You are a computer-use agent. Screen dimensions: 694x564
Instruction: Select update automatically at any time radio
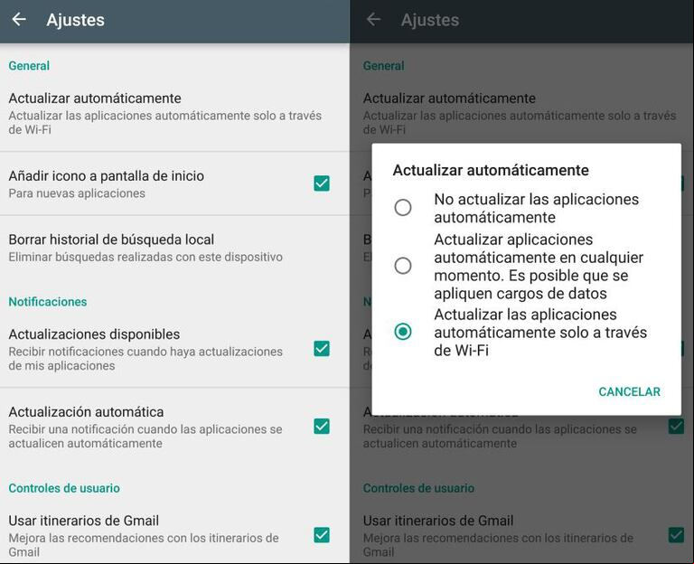point(403,266)
